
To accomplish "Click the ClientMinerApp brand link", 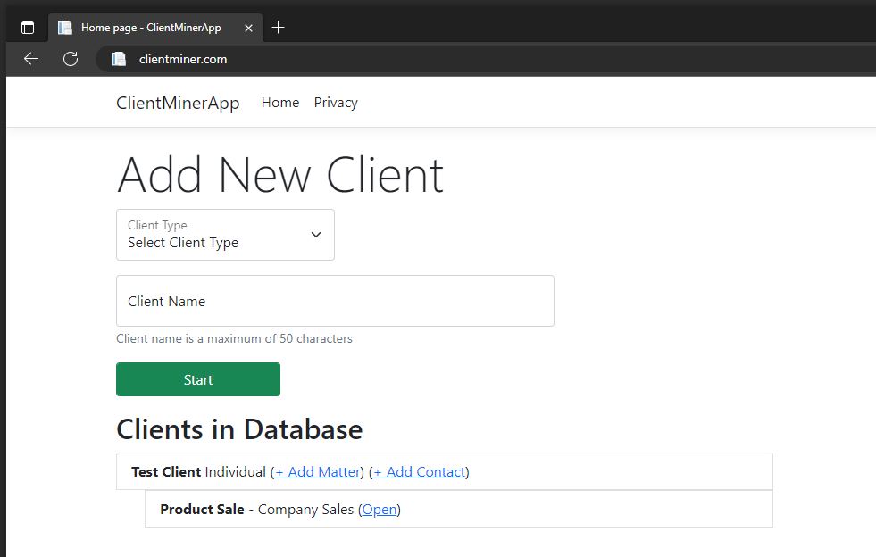I will pos(177,103).
